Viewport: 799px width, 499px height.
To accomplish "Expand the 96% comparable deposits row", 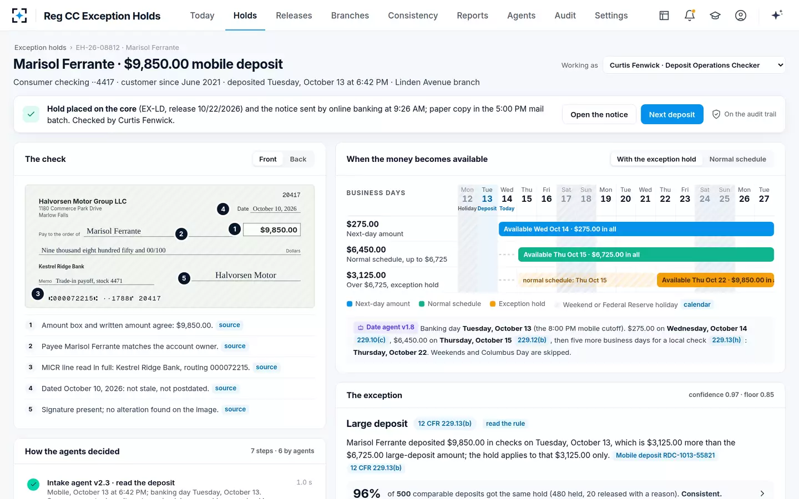I will [560, 493].
